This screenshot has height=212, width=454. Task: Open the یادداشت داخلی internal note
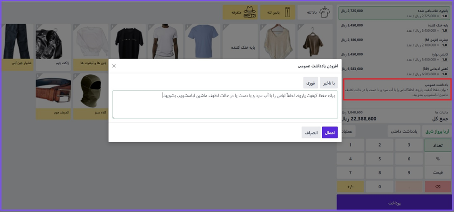click(x=404, y=131)
